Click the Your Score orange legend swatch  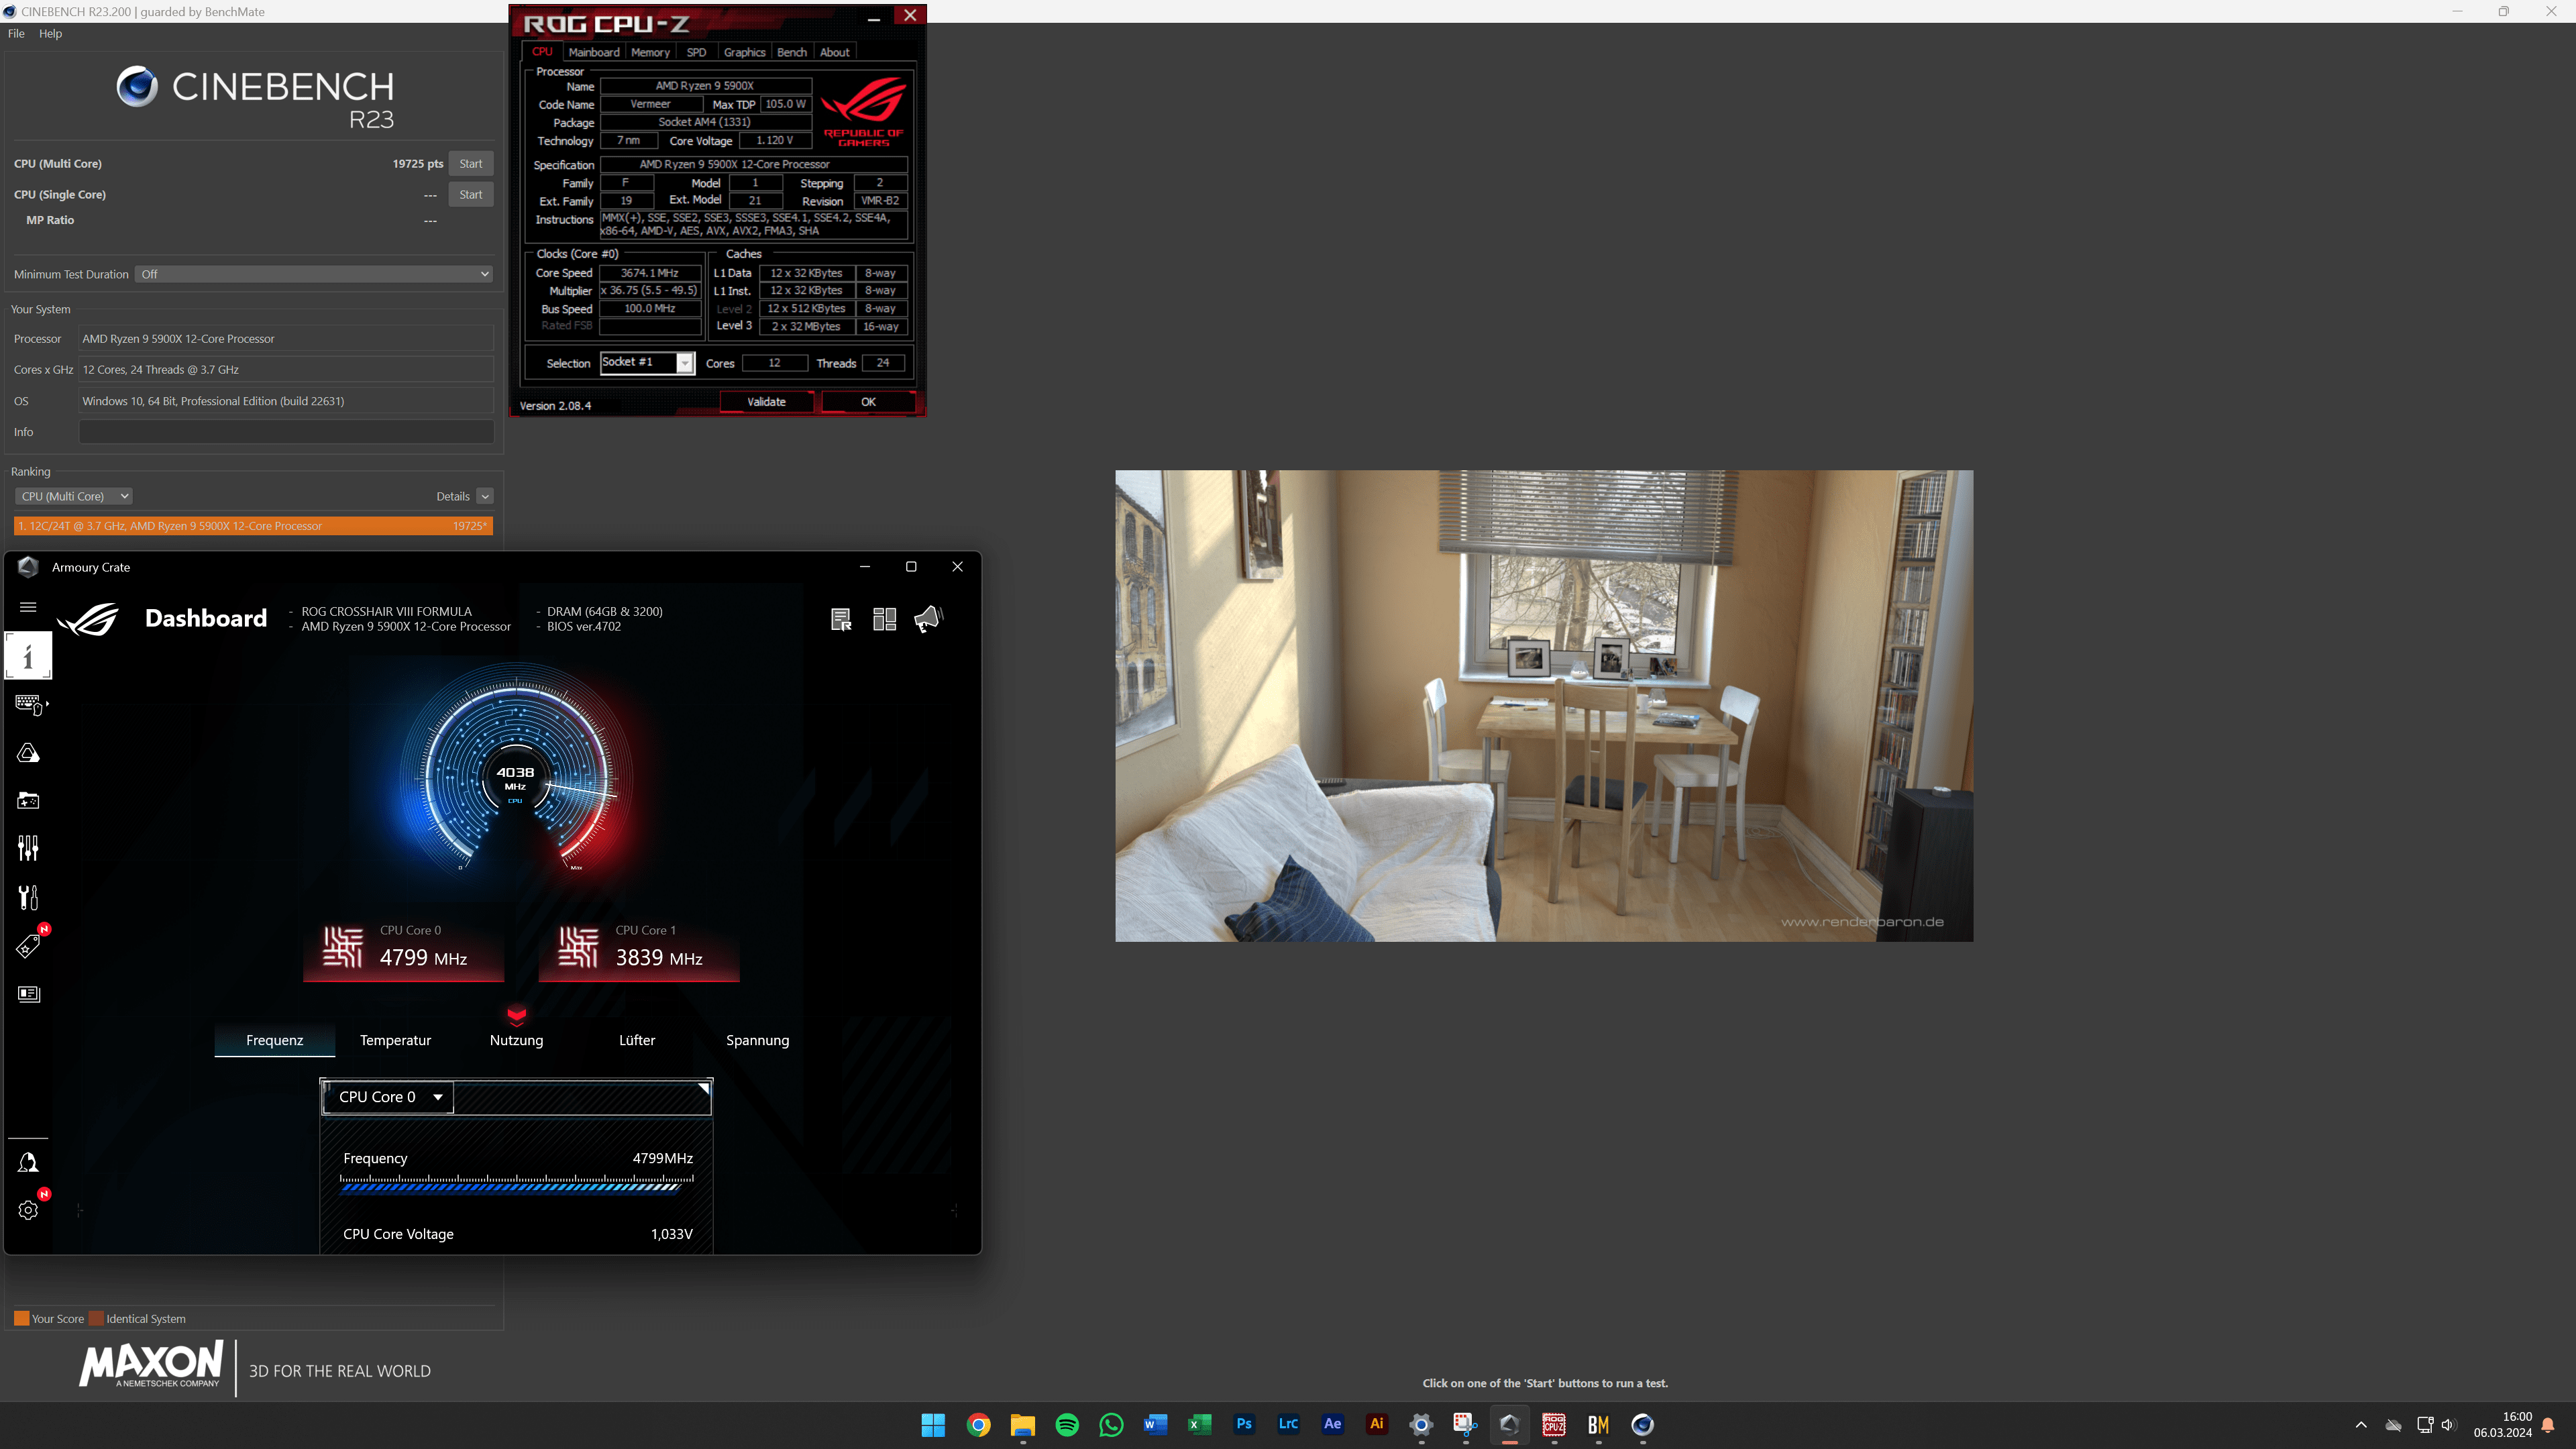(21, 1318)
